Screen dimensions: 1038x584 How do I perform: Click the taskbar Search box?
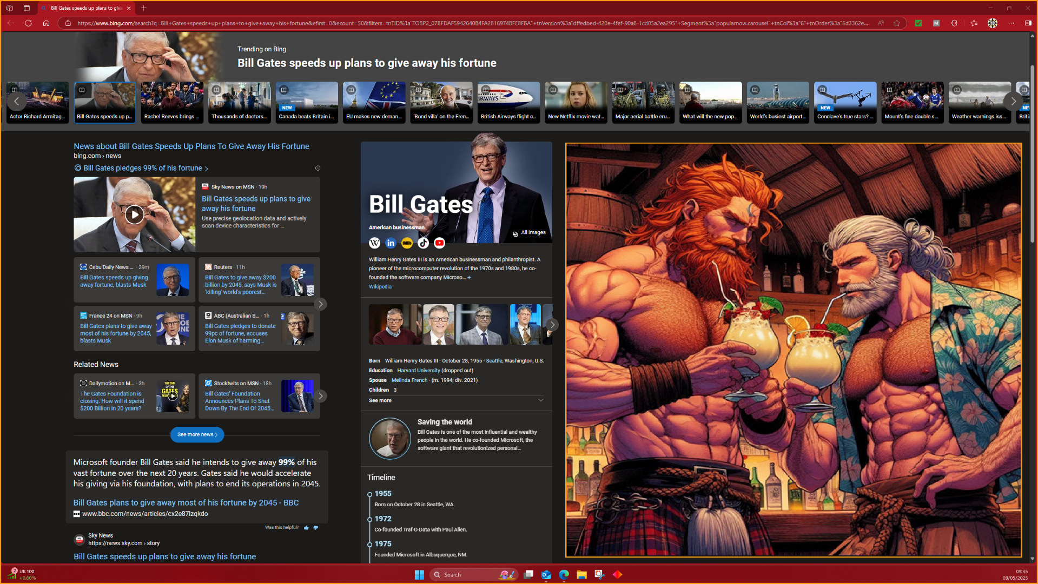(x=473, y=574)
